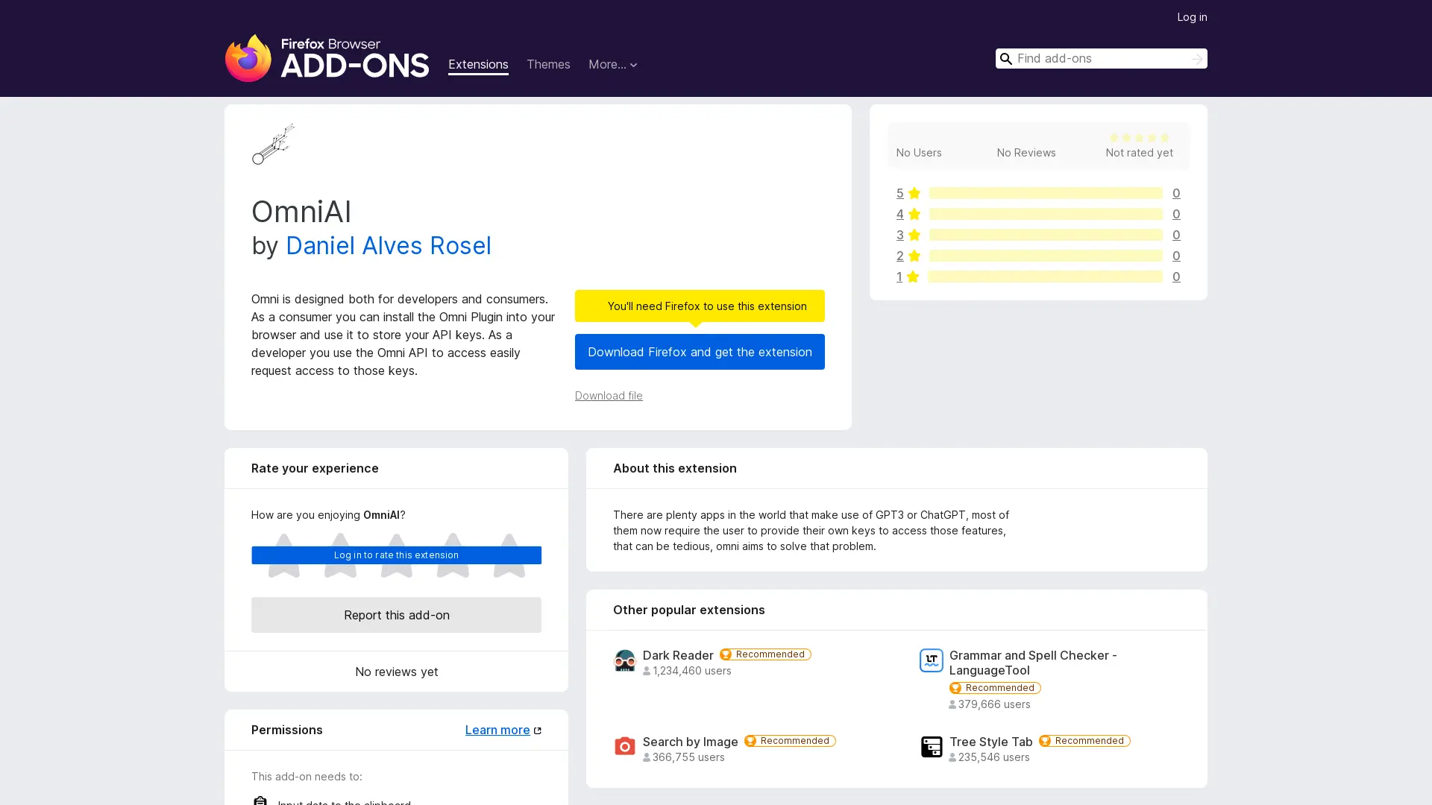This screenshot has width=1432, height=805.
Task: Open the Tree Style Tab icon
Action: (x=932, y=746)
